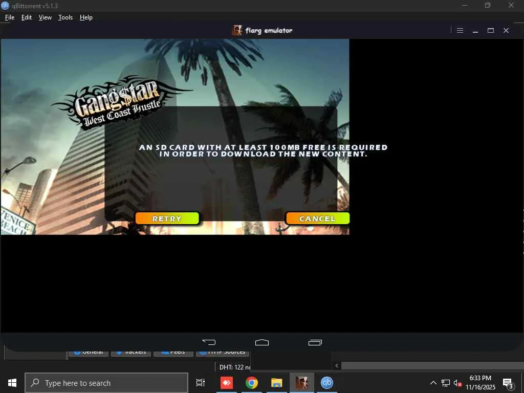The height and width of the screenshot is (393, 524).
Task: Show hidden system tray icons
Action: [x=433, y=383]
